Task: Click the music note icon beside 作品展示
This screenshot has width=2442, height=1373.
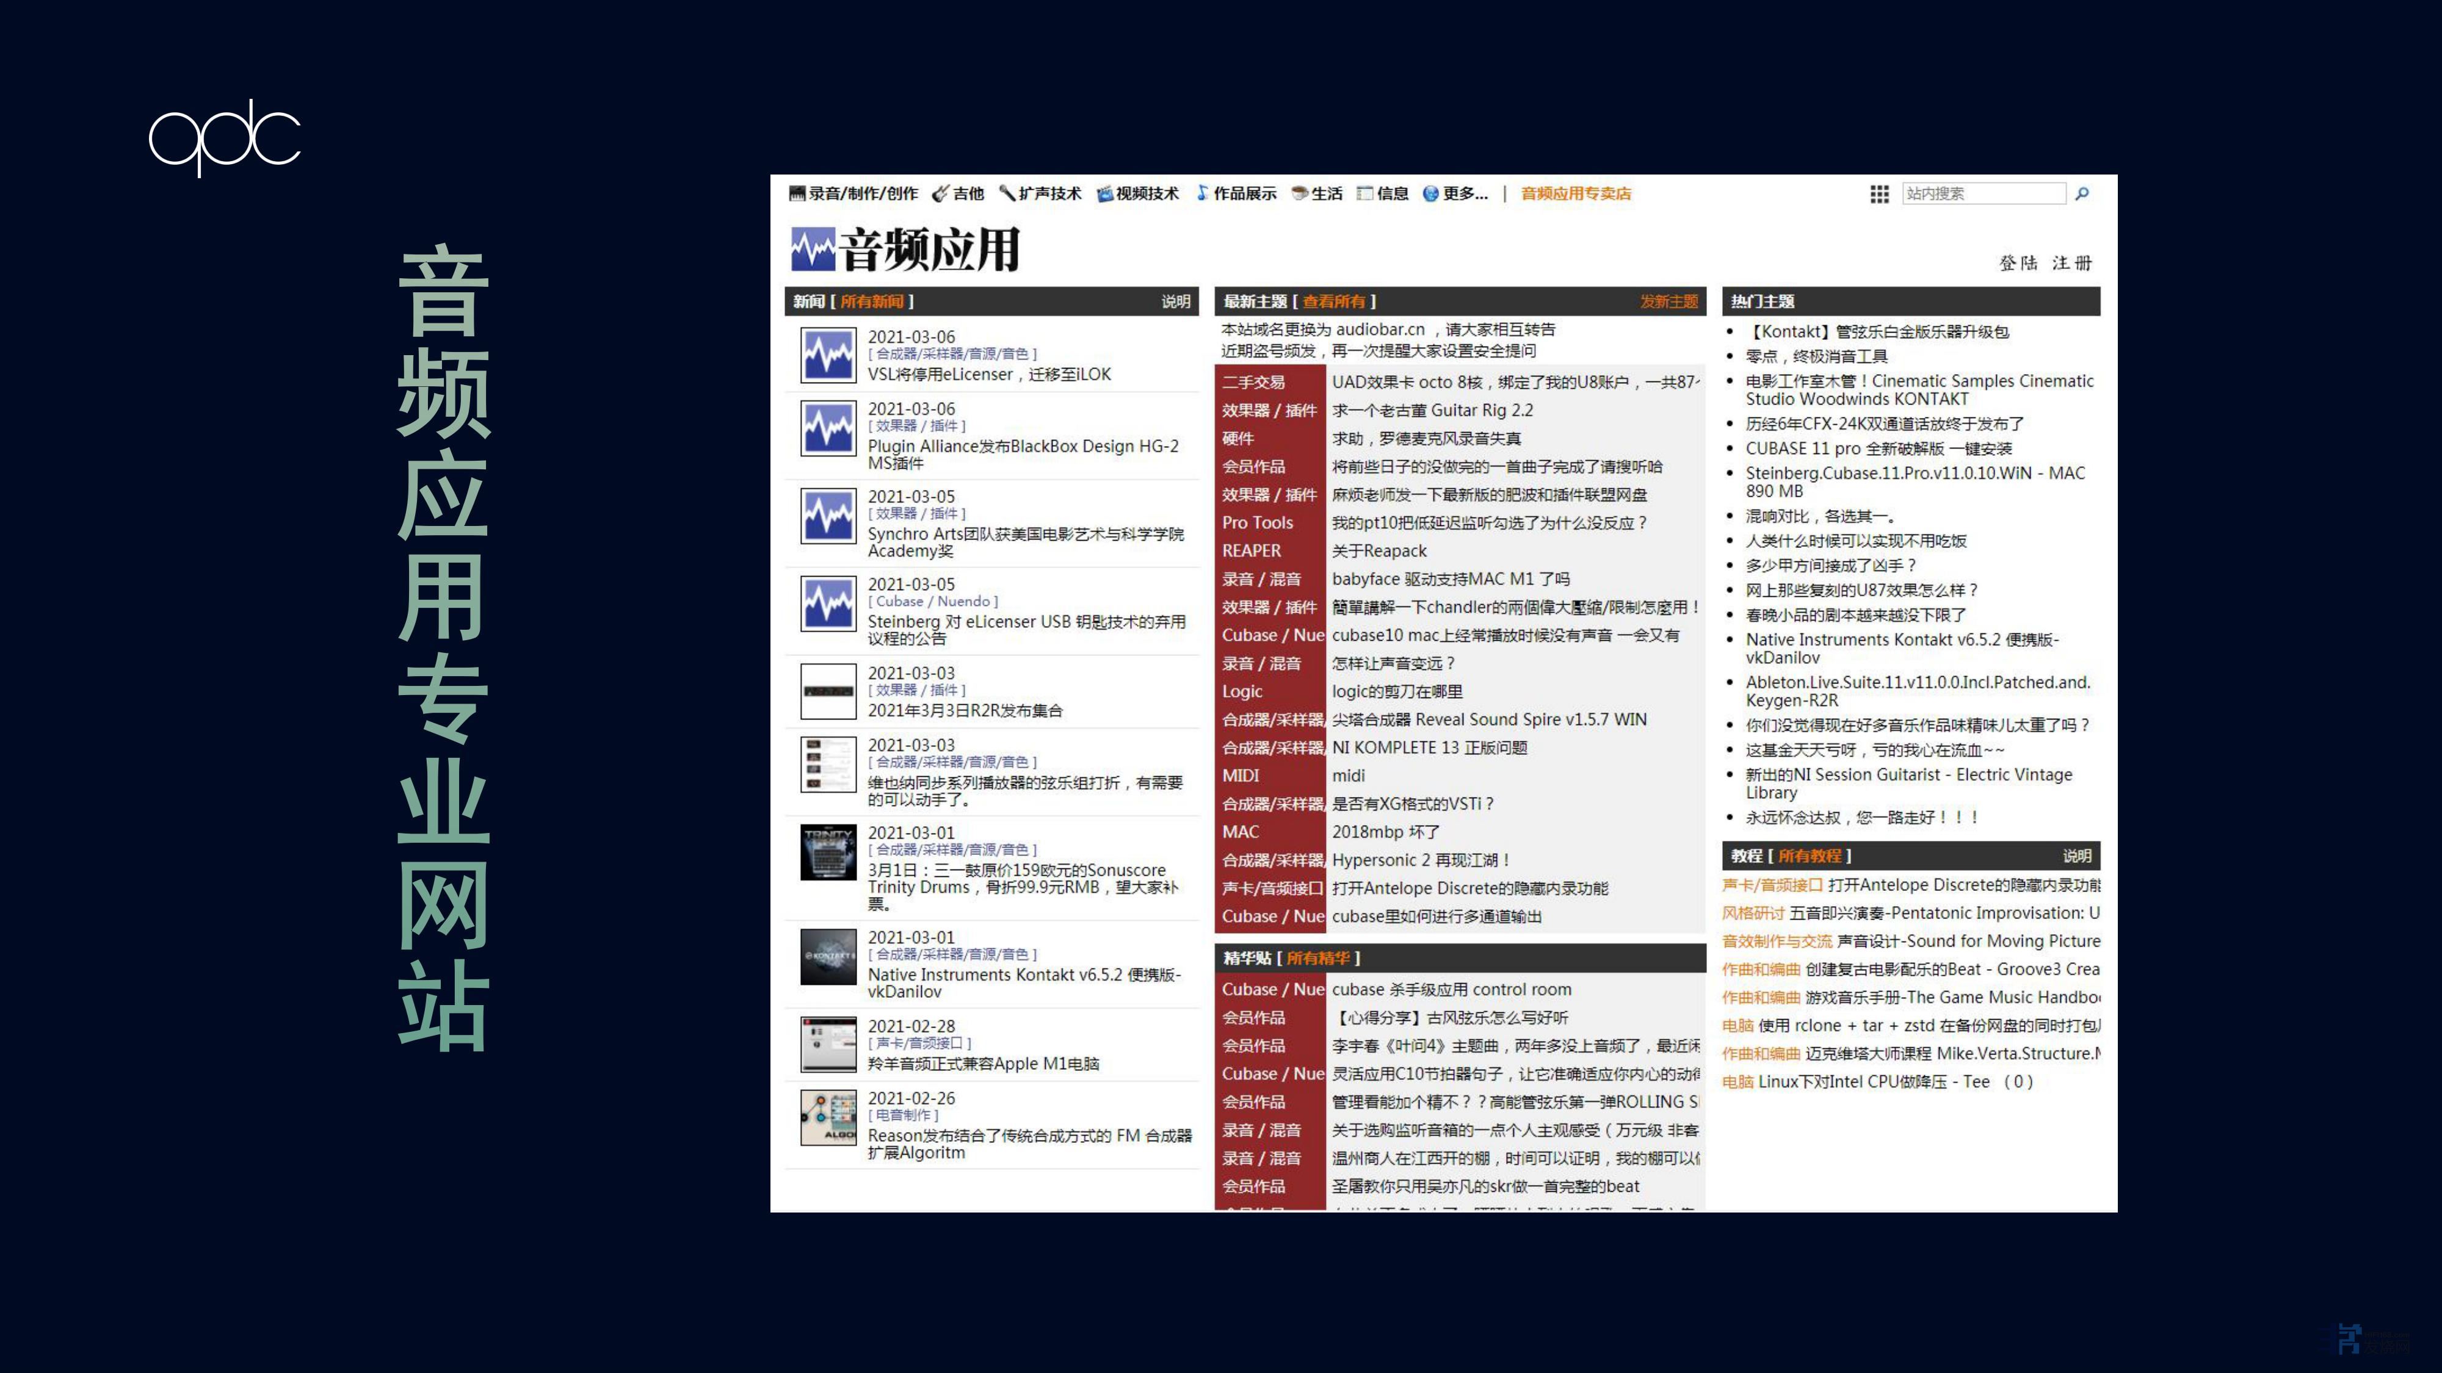Action: 1202,192
